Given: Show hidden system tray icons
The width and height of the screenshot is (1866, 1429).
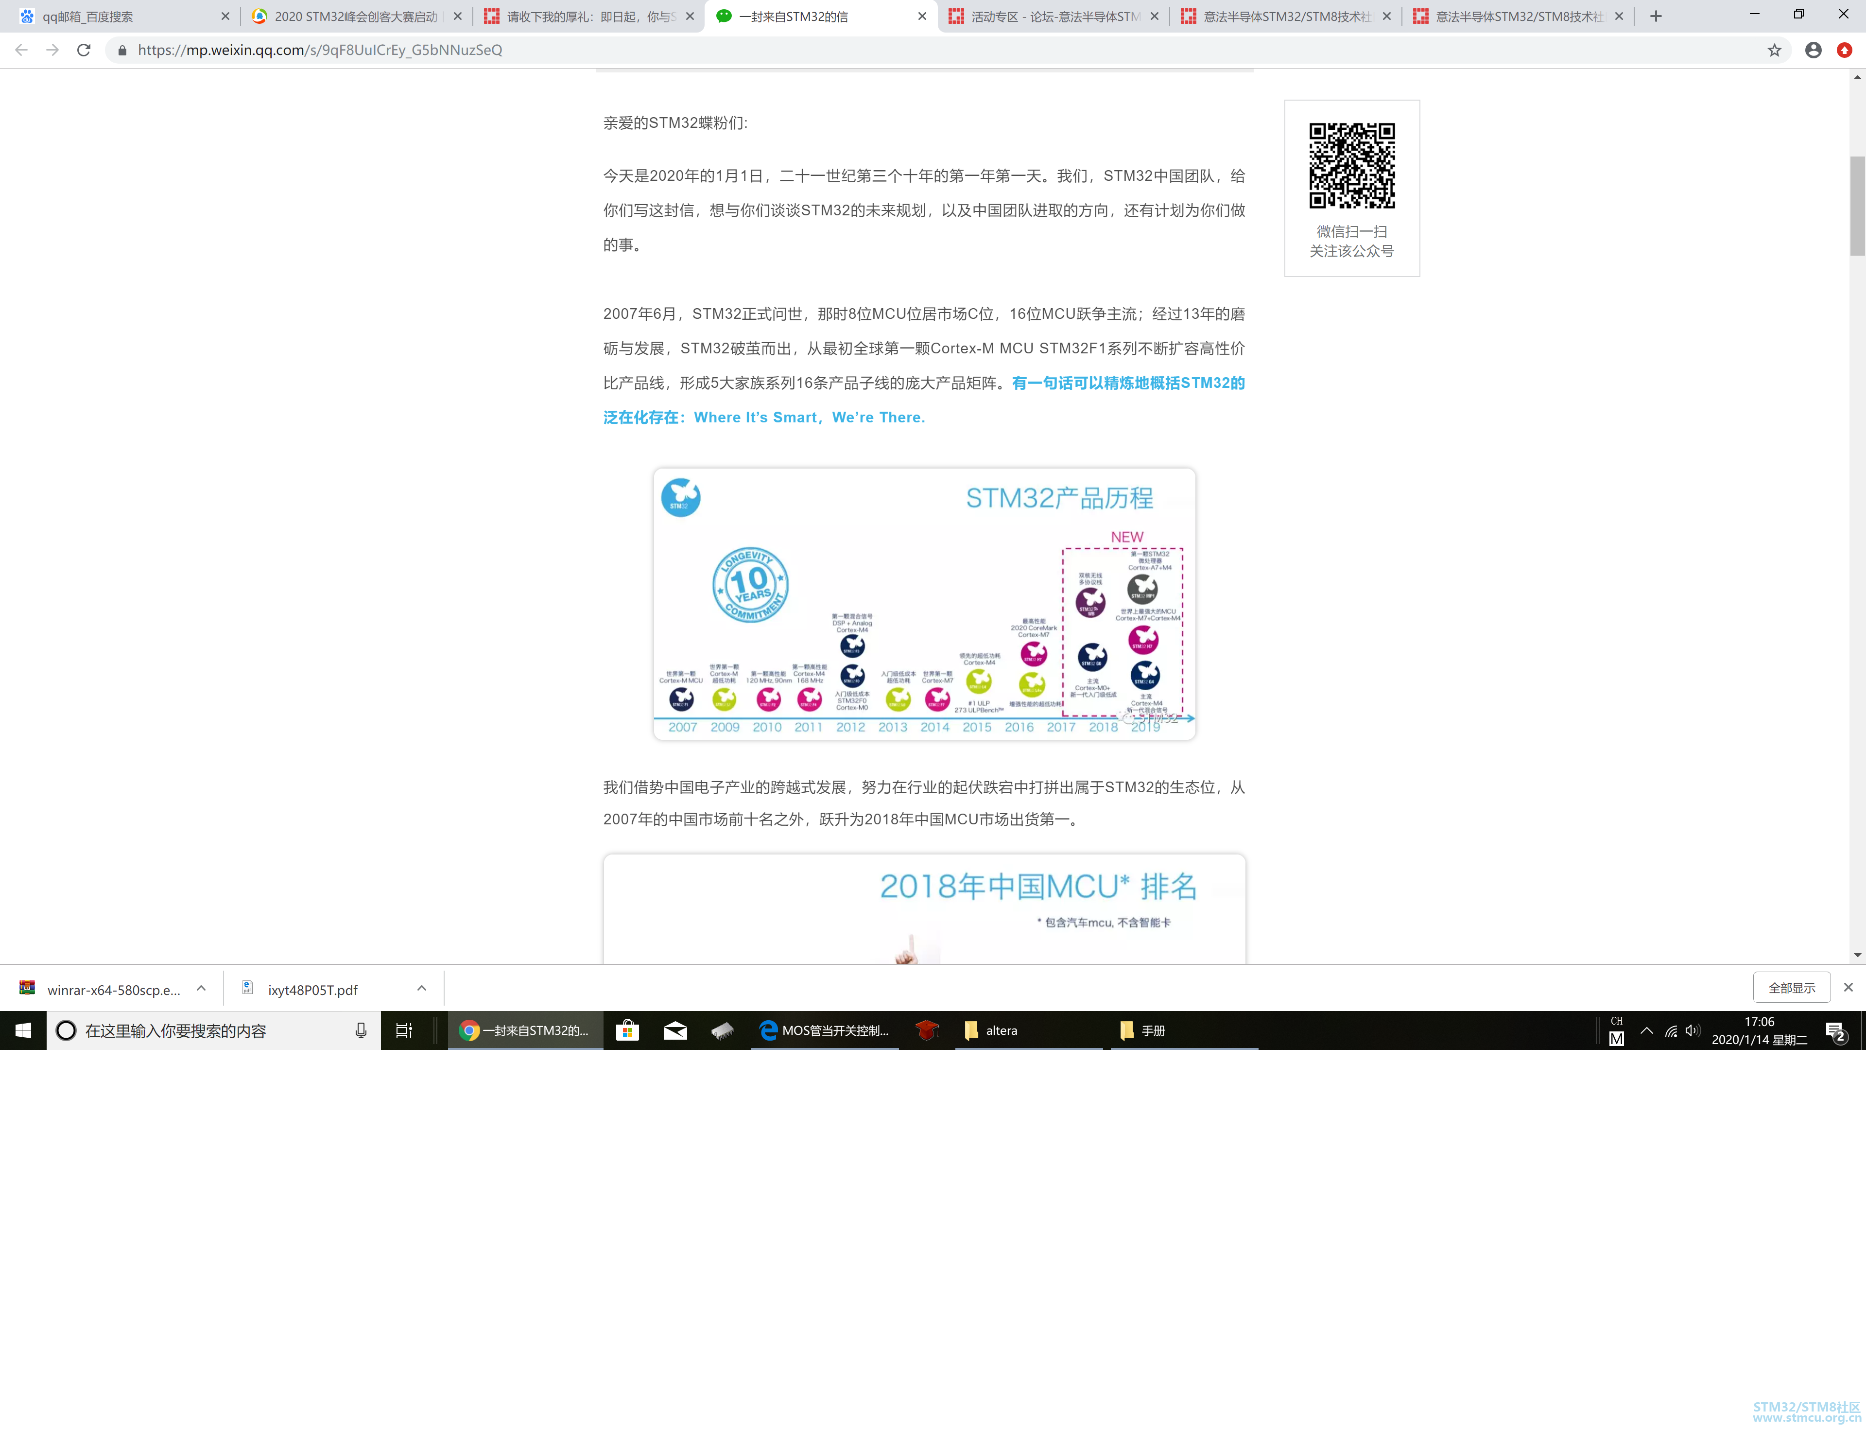Looking at the screenshot, I should (x=1646, y=1030).
